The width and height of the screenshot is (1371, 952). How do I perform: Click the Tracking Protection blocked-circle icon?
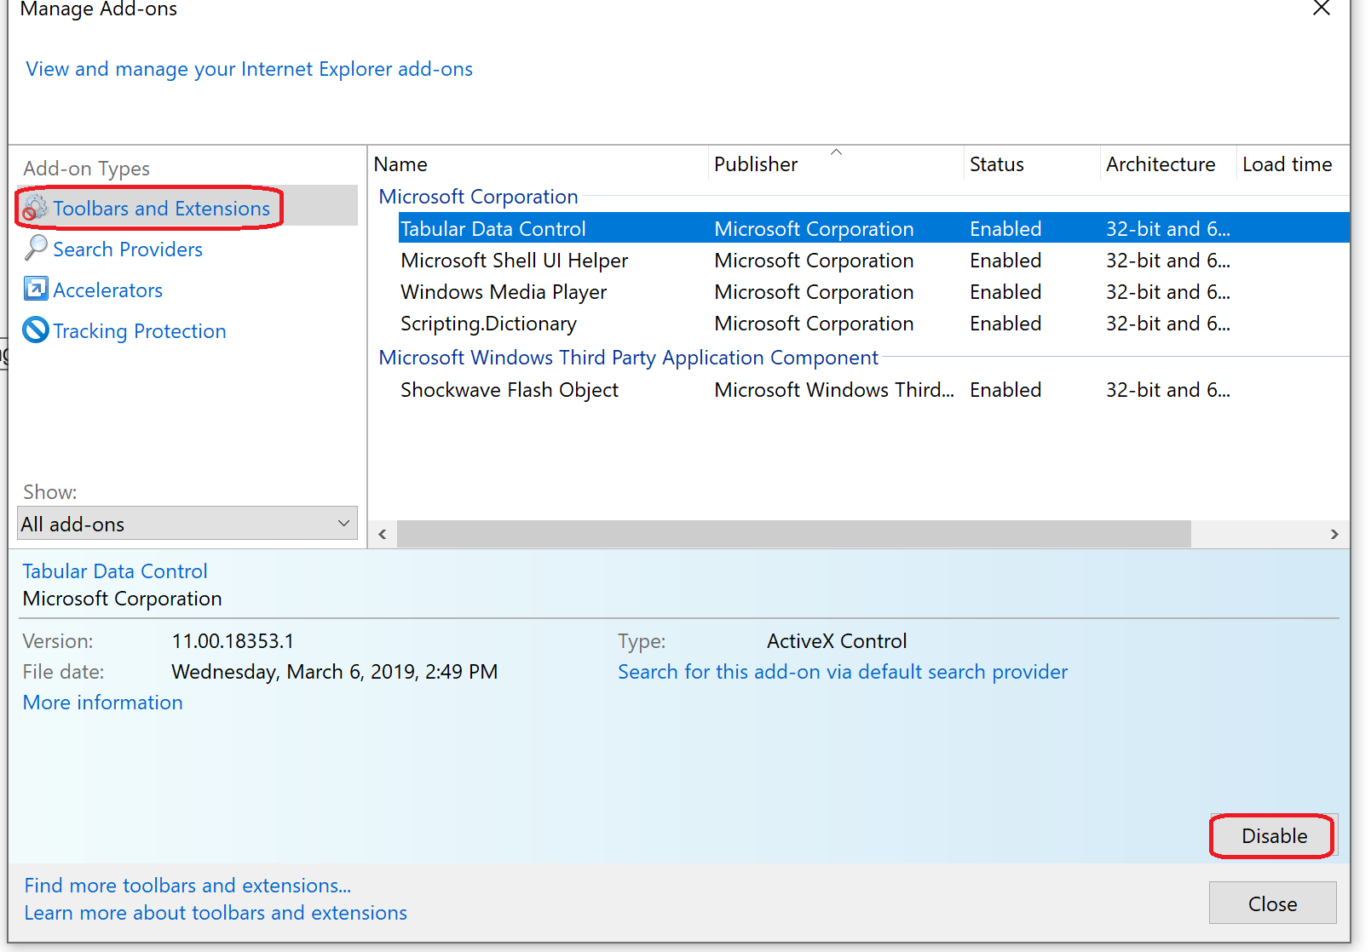36,330
